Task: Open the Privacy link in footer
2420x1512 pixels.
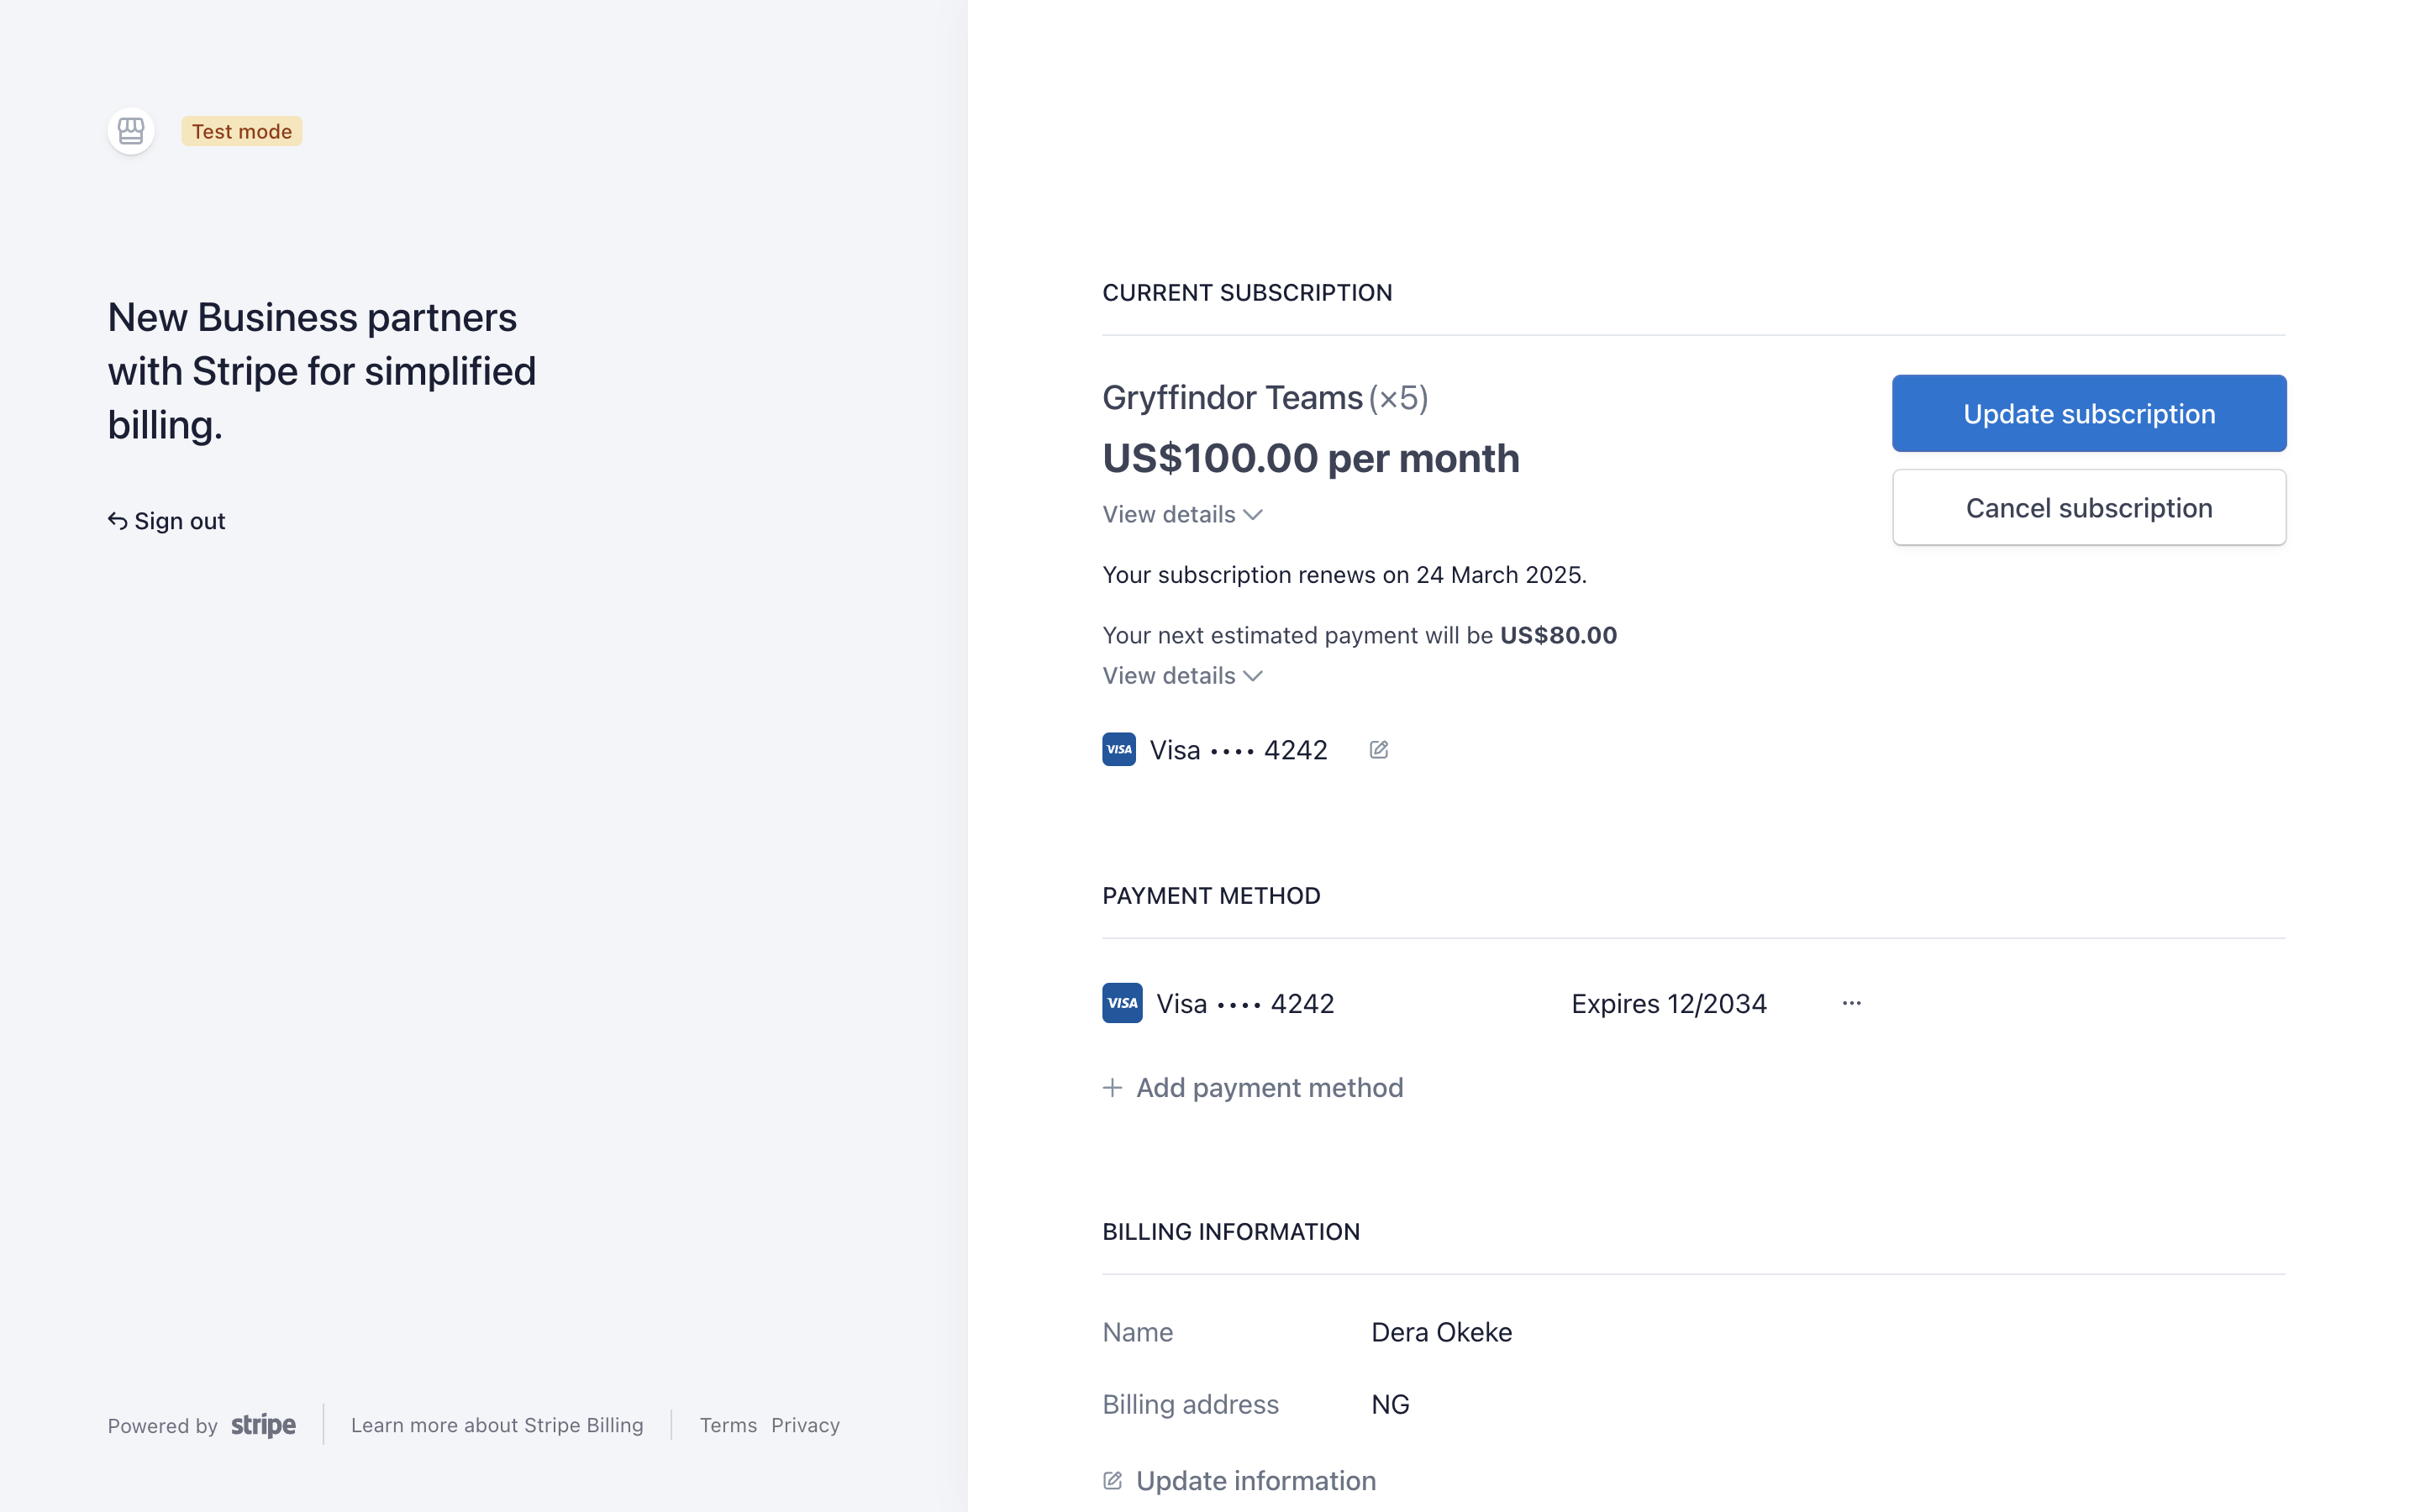Action: pyautogui.click(x=805, y=1425)
